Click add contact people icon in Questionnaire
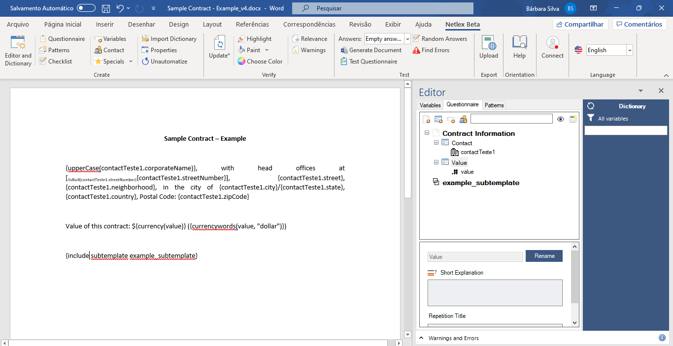673x346 pixels. click(x=463, y=119)
